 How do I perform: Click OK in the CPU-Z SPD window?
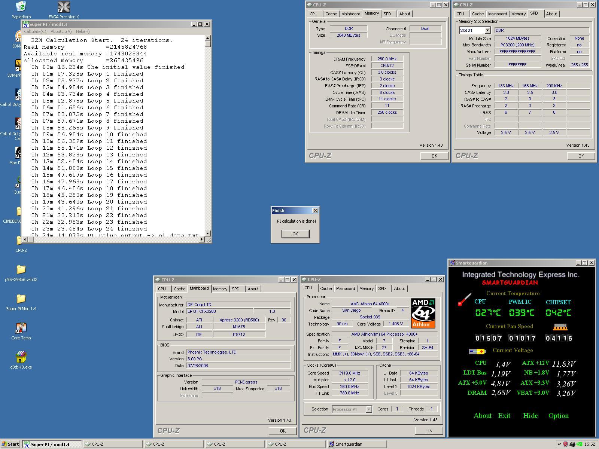point(581,156)
